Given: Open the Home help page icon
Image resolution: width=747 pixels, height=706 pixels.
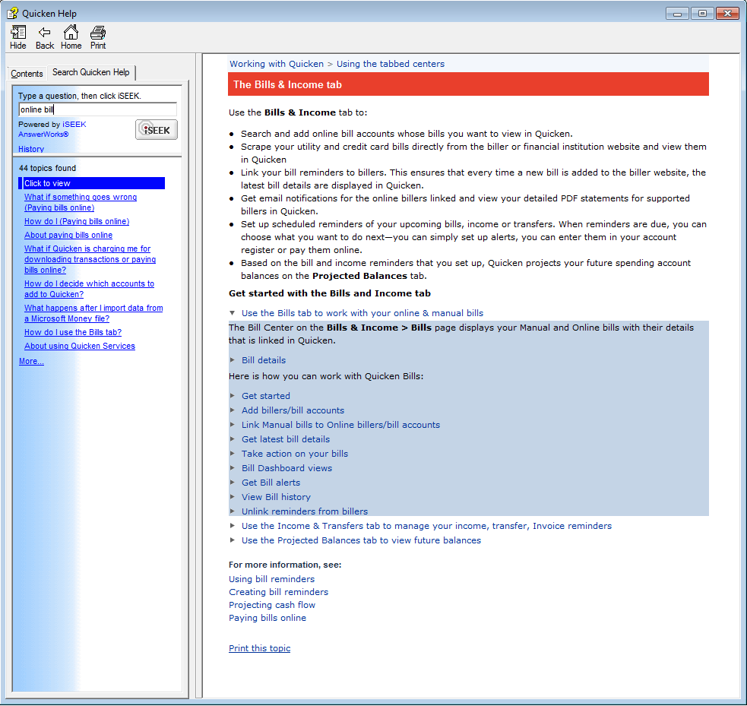Looking at the screenshot, I should tap(71, 37).
